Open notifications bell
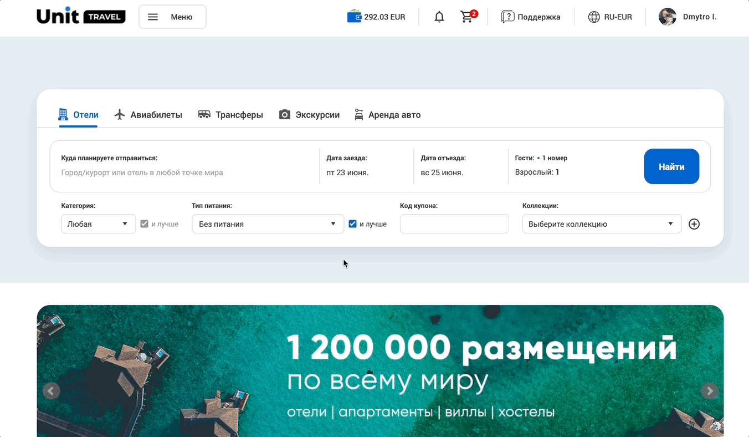The height and width of the screenshot is (437, 749). [439, 17]
